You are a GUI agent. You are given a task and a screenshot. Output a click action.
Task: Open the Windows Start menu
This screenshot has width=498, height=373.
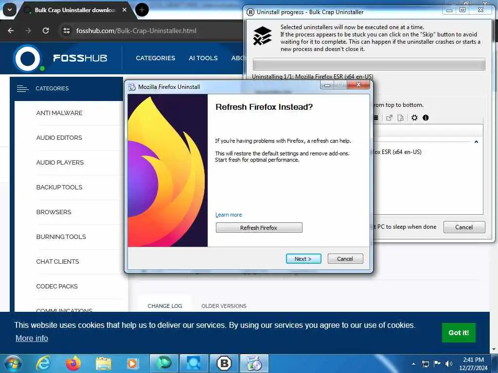tap(13, 364)
